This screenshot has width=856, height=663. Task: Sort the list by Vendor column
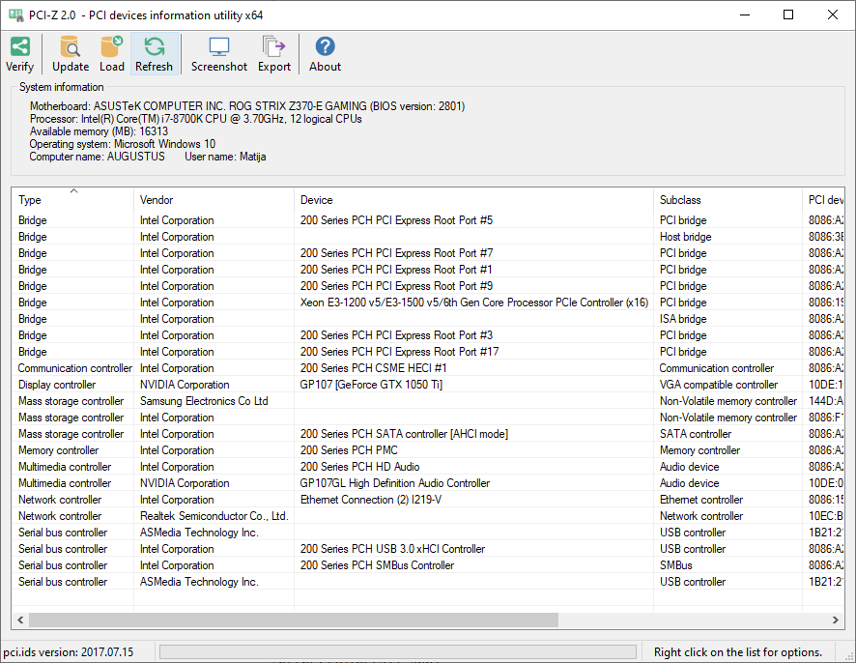point(214,200)
